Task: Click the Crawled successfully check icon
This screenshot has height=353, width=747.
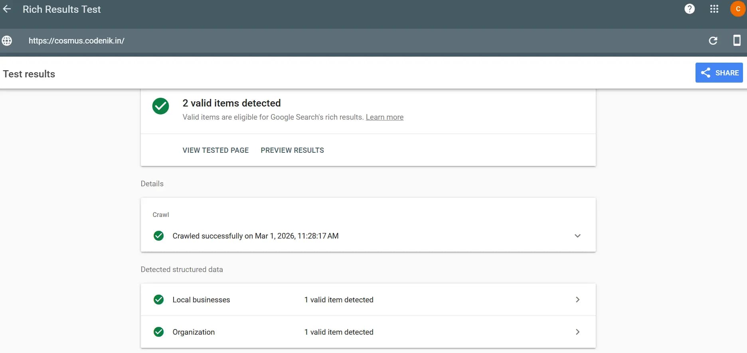Action: [x=158, y=236]
